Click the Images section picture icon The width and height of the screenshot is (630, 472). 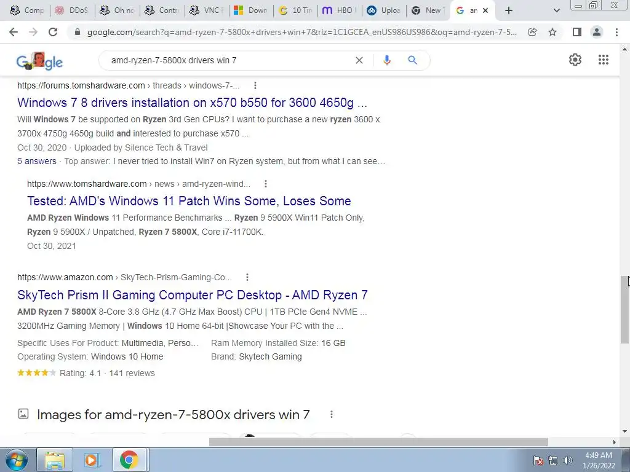click(23, 414)
